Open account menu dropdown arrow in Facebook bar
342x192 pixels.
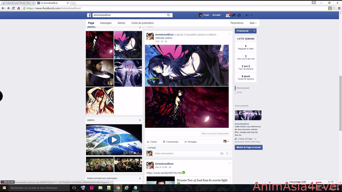(x=251, y=15)
